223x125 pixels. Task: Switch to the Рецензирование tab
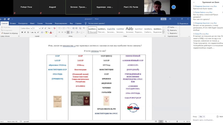pos(61,24)
